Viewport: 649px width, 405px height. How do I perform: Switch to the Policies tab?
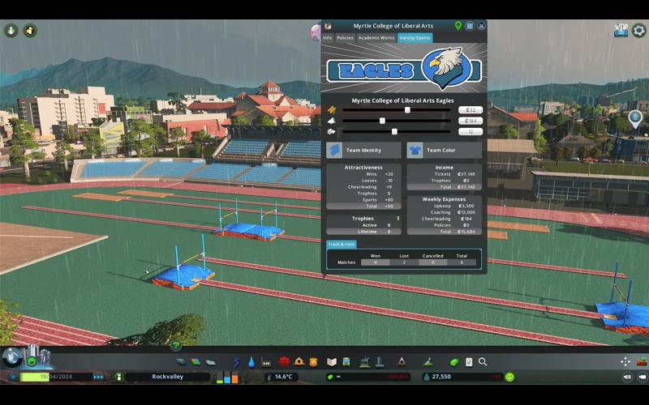[x=345, y=38]
